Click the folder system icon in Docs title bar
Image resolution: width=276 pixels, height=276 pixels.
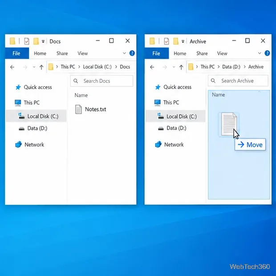click(x=12, y=41)
